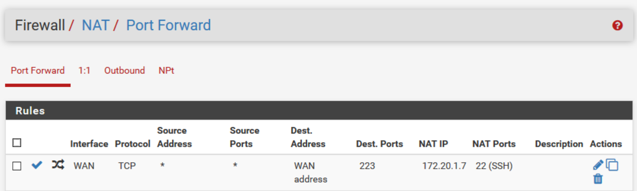Click the destination port 223 cell
The image size is (637, 191).
click(x=367, y=166)
